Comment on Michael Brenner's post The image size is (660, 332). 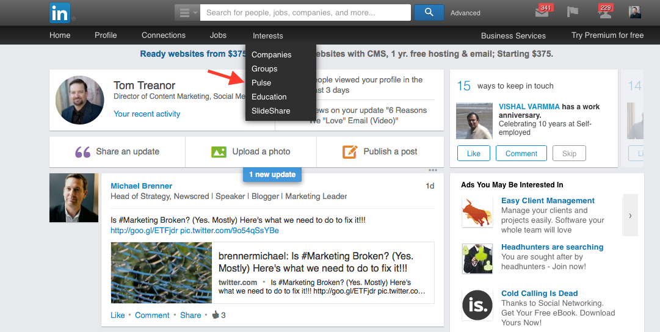click(x=152, y=315)
